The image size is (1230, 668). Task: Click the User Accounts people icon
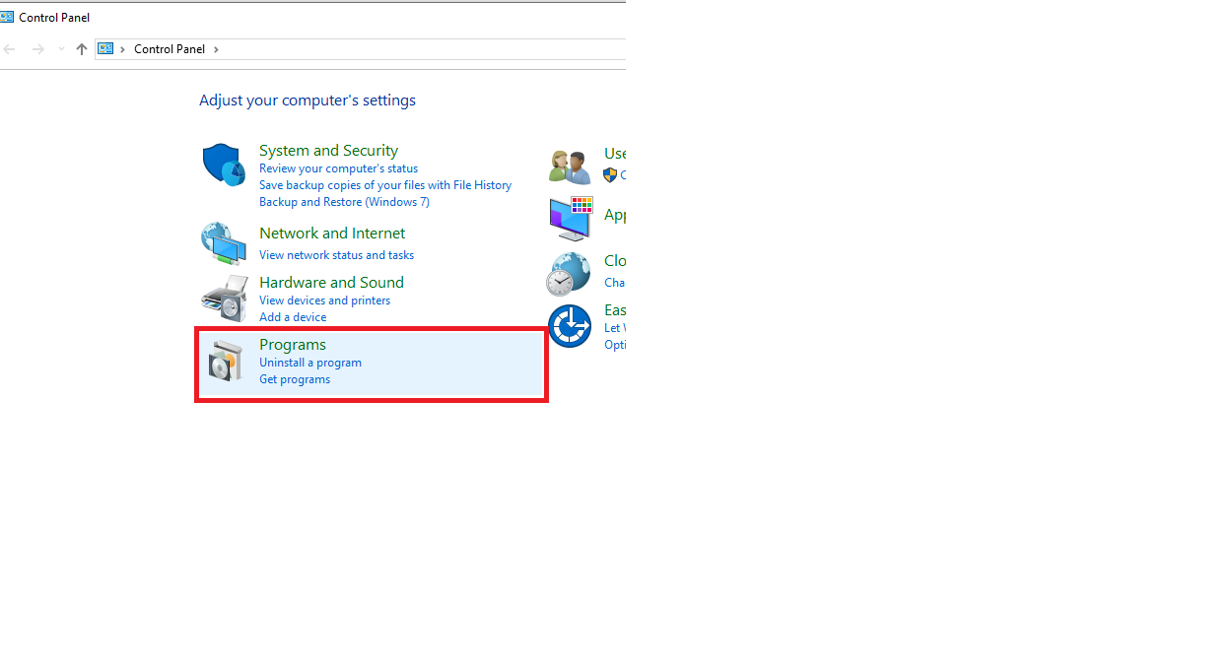[571, 167]
